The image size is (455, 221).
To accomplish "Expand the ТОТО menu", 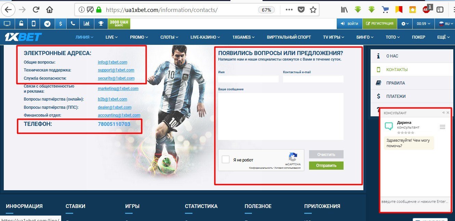I will [392, 37].
